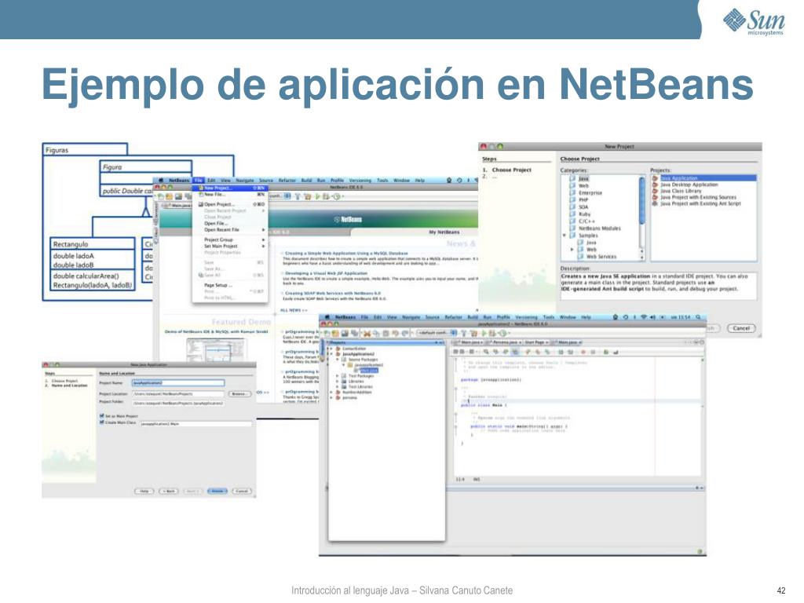Click volume icon in JavaApplication2 window menu bar
Screen dimensions: 804x603
[652, 317]
